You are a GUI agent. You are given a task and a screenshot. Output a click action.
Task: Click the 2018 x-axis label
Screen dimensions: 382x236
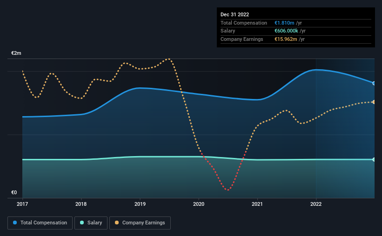pyautogui.click(x=81, y=204)
